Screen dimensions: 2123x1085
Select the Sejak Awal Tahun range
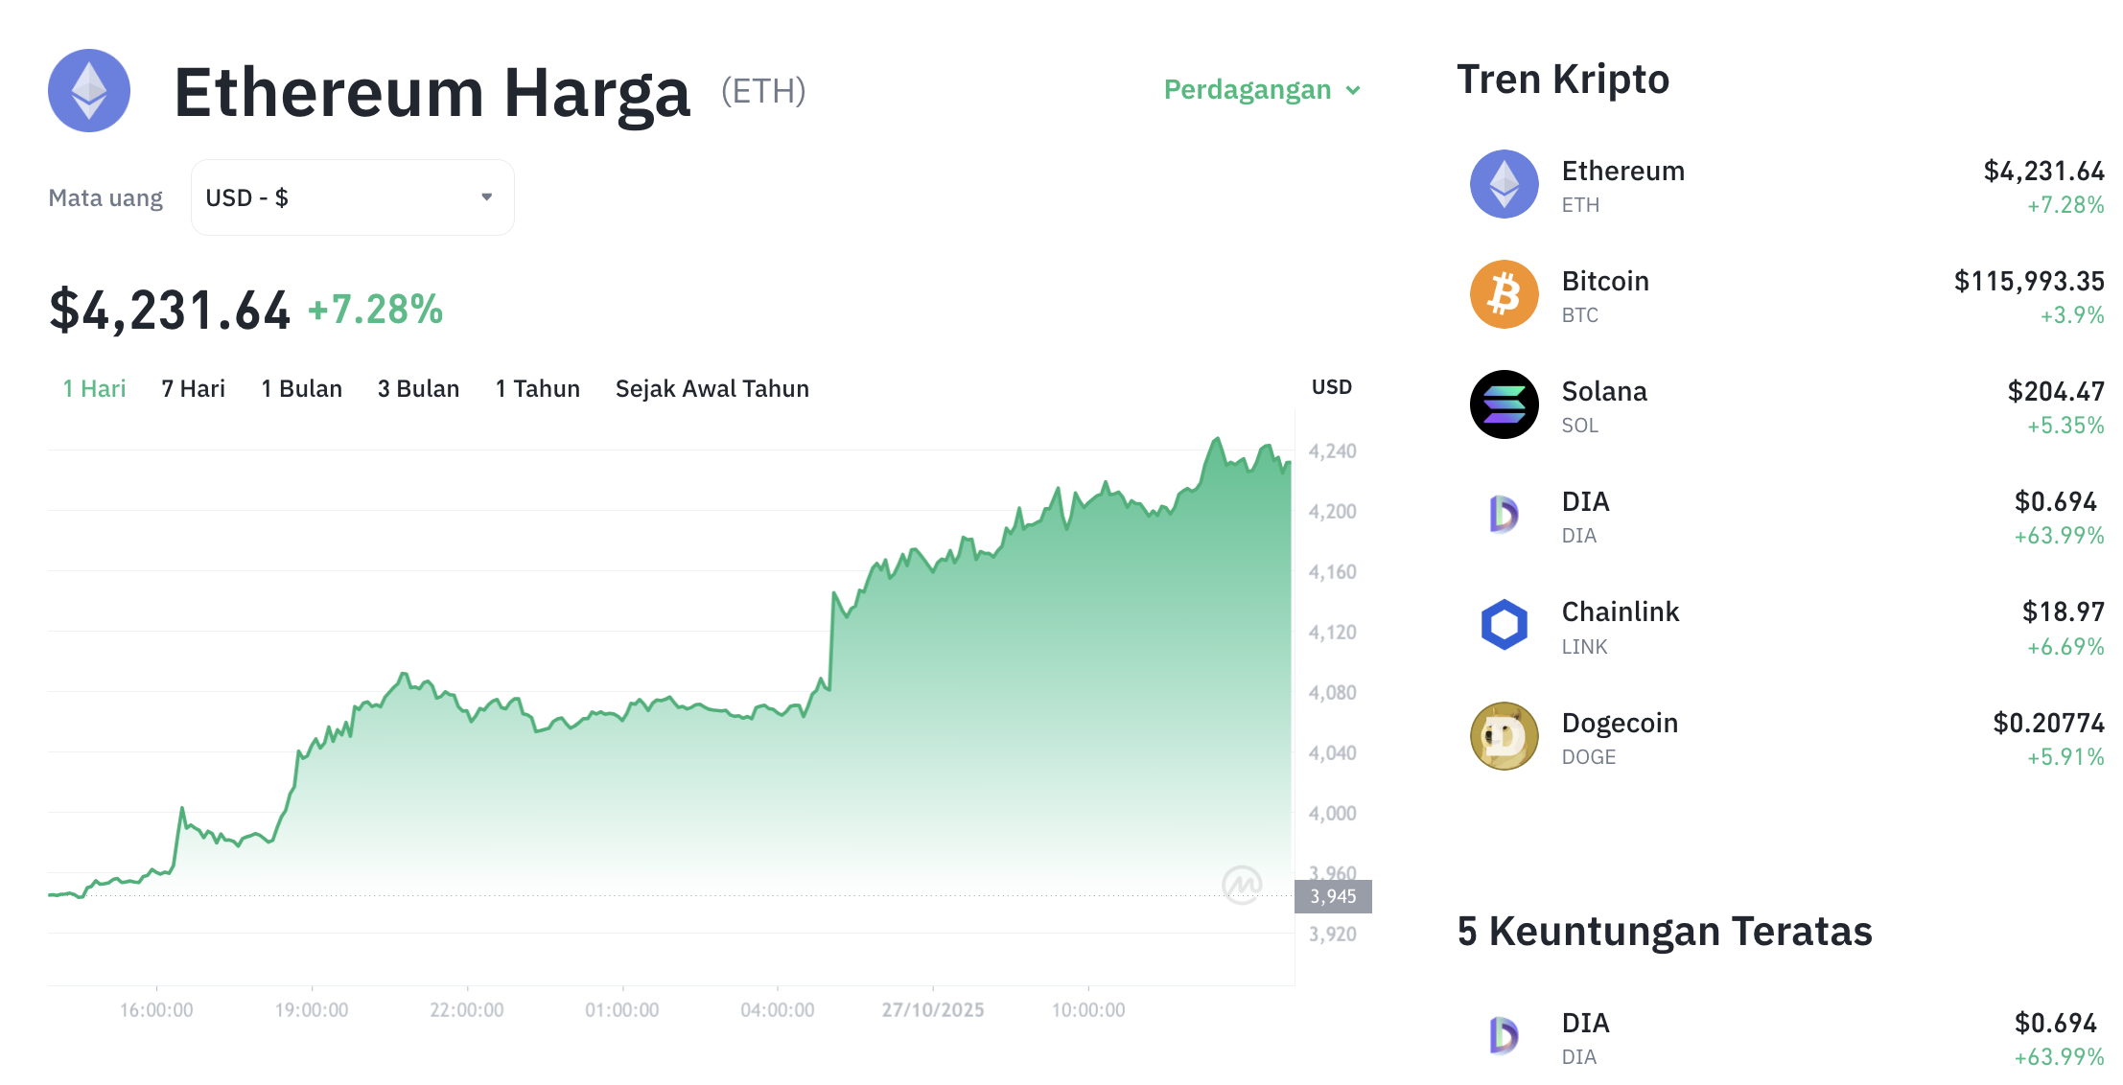712,388
